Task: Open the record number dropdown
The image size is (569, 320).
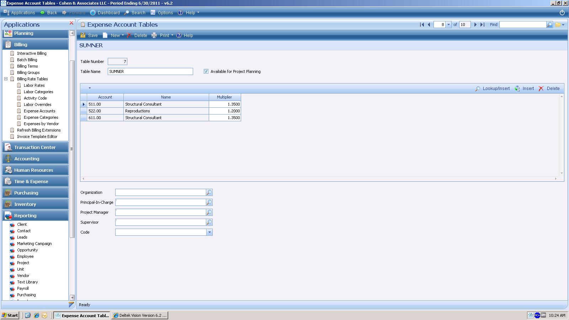Action: tap(448, 25)
